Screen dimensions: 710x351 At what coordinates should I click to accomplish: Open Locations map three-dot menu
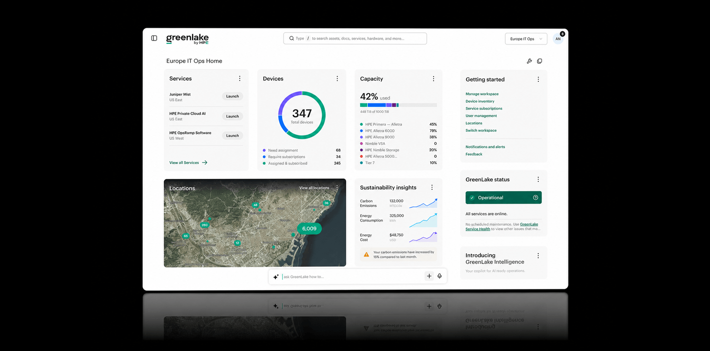pos(337,188)
